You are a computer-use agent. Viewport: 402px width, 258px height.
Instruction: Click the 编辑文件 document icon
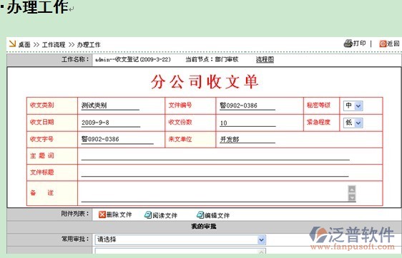click(200, 215)
